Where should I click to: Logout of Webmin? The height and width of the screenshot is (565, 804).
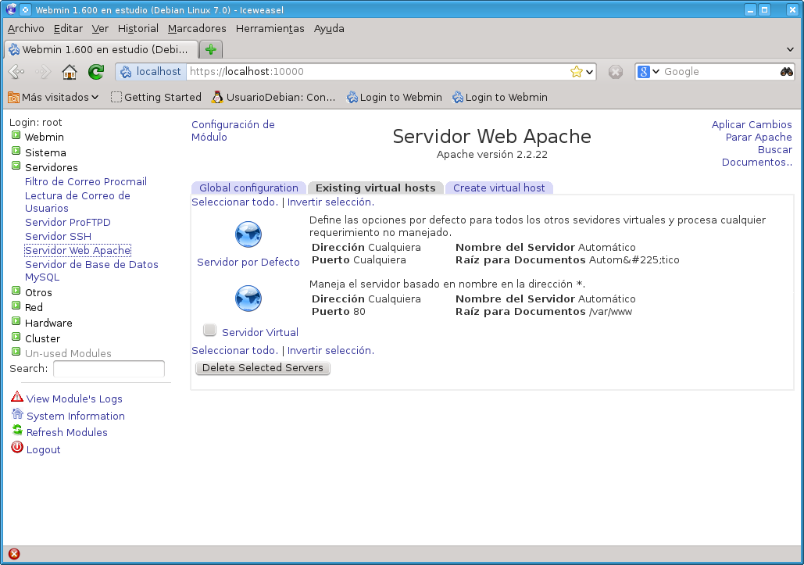(x=43, y=449)
